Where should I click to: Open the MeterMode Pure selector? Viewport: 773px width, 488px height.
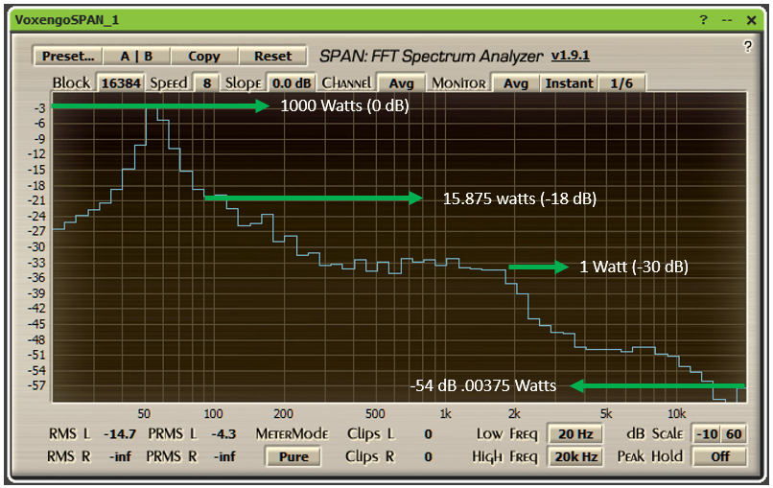[293, 456]
